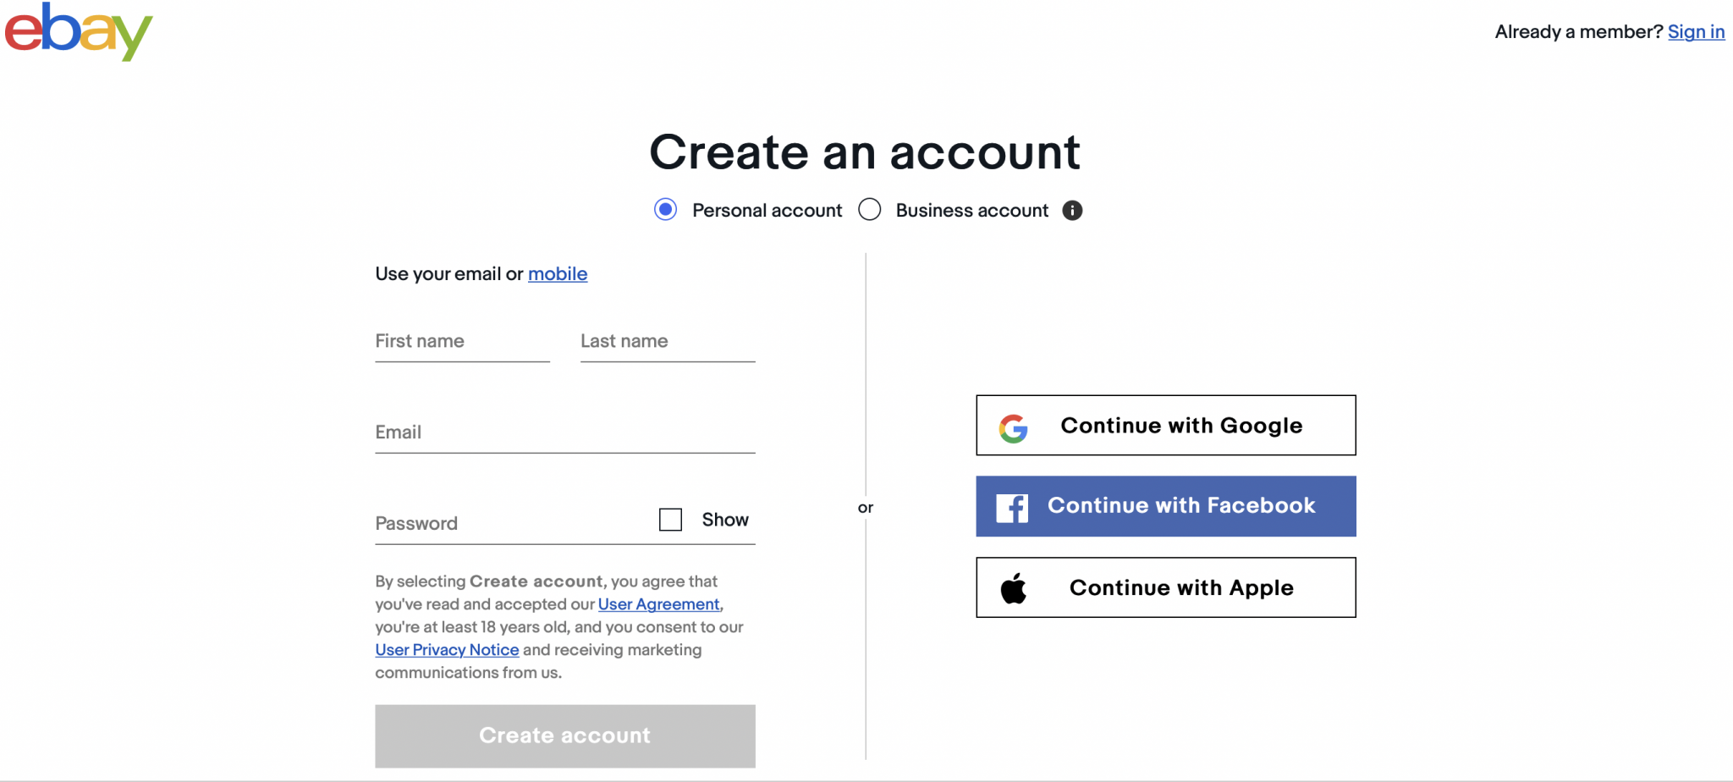Click the Last name field
Screen dimensions: 1733x782
click(x=668, y=342)
